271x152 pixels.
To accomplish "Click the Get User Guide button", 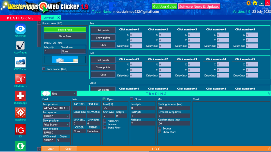I will (x=165, y=7).
